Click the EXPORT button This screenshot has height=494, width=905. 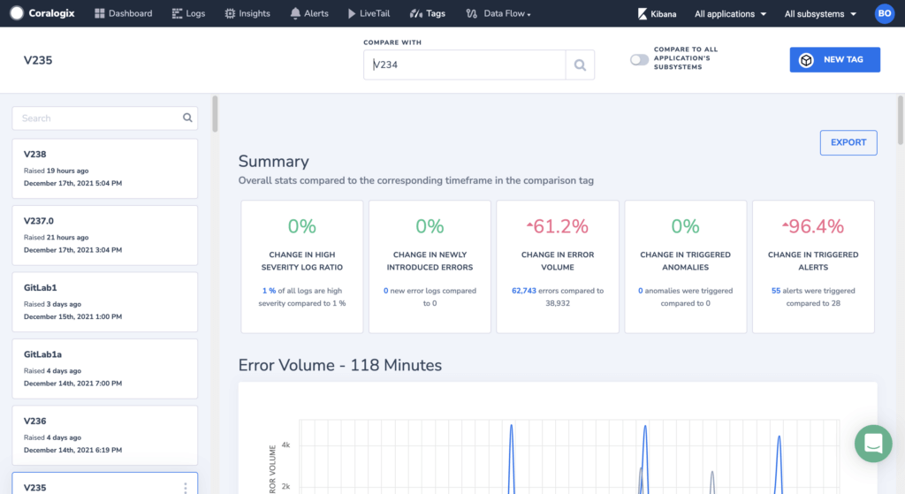[x=848, y=142]
